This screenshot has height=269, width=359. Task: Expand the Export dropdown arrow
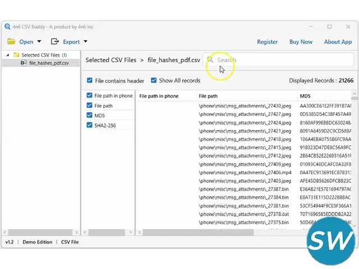(85, 41)
